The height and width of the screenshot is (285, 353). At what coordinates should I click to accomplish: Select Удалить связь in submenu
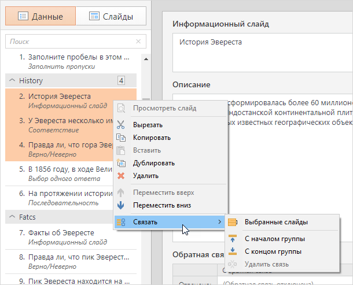282,264
